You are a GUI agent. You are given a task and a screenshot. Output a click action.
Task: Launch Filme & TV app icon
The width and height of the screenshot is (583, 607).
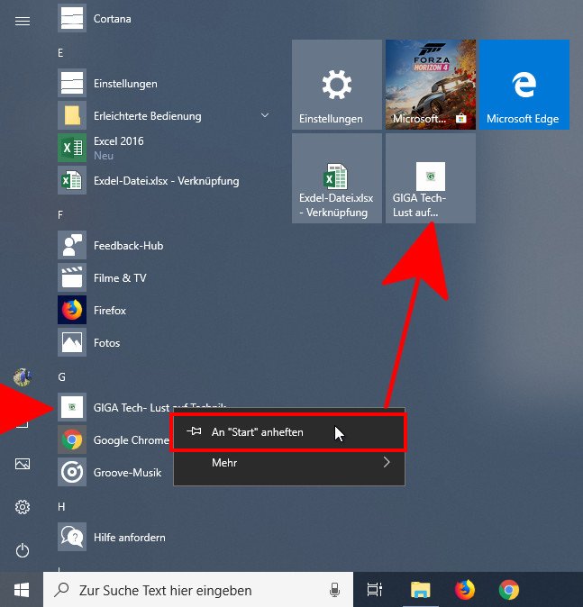[x=72, y=277]
